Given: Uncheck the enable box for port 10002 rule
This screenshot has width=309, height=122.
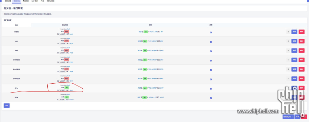Looking at the screenshot, I should [211, 98].
